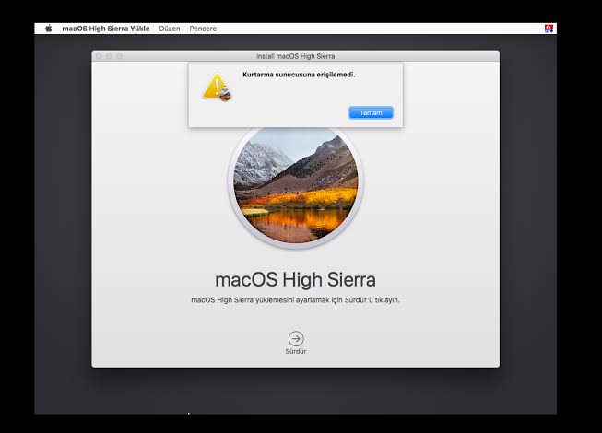Click the Sürdür arrow icon
Screen dimensions: 602x433
pos(296,339)
